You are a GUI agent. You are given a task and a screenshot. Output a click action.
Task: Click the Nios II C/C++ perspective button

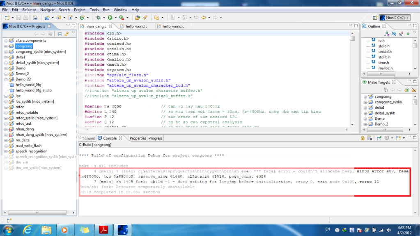pos(395,18)
